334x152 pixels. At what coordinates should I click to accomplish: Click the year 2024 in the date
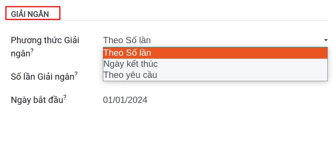(x=138, y=100)
